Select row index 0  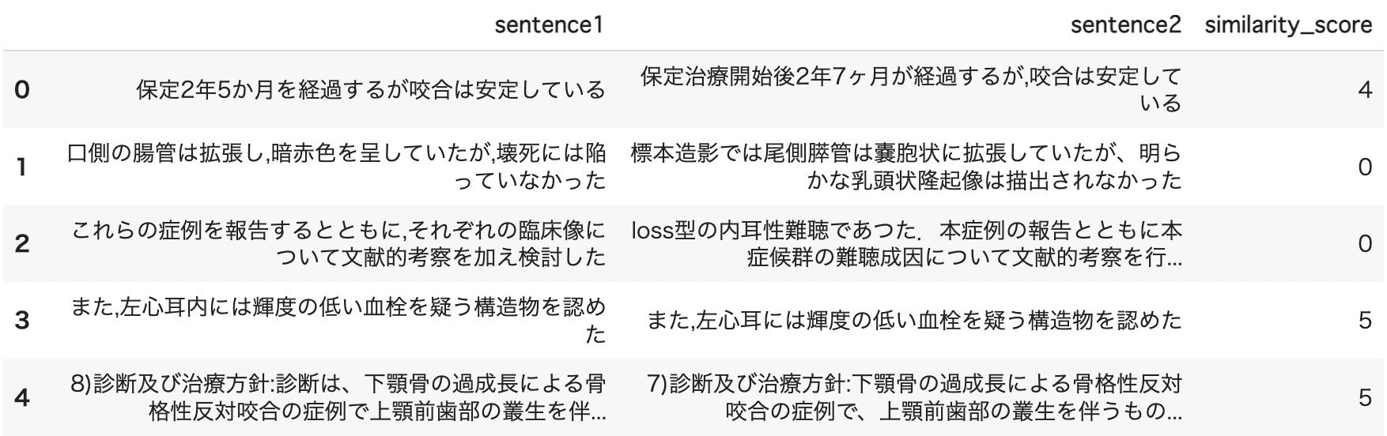[22, 90]
